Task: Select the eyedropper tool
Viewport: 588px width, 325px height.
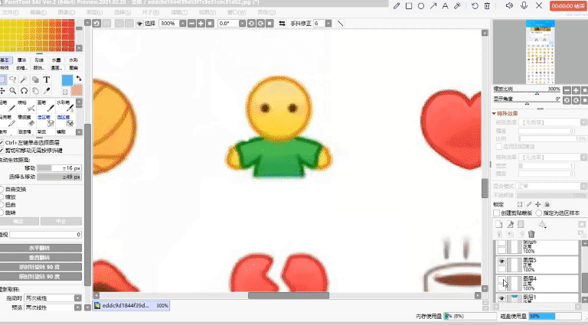Action: (46, 90)
